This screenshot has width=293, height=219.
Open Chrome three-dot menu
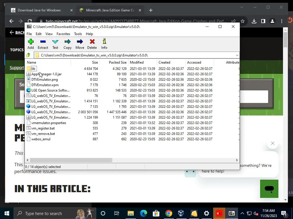coord(282,21)
